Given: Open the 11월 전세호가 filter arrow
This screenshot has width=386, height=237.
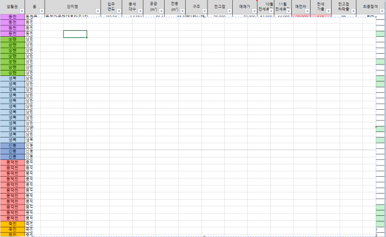Looking at the screenshot, I should pos(288,11).
